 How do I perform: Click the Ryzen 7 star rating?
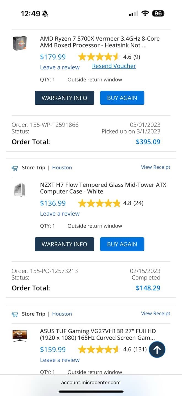(98, 57)
